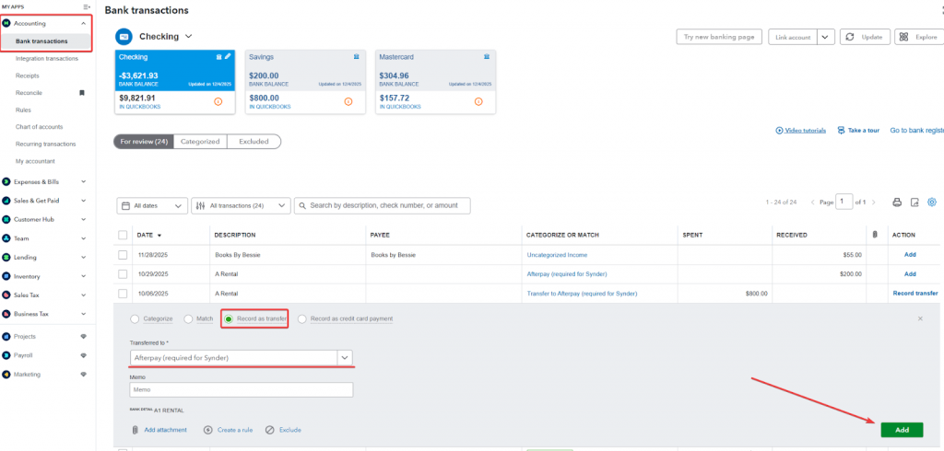Choose Record as credit card payment option
944x451 pixels.
coord(303,319)
